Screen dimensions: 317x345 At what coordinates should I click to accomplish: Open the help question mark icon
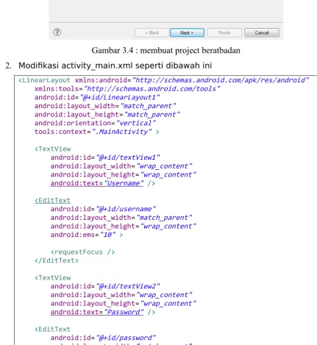57,32
